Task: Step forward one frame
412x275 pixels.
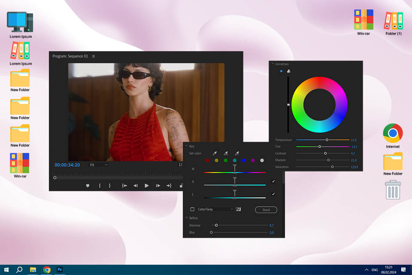Action: [158, 186]
